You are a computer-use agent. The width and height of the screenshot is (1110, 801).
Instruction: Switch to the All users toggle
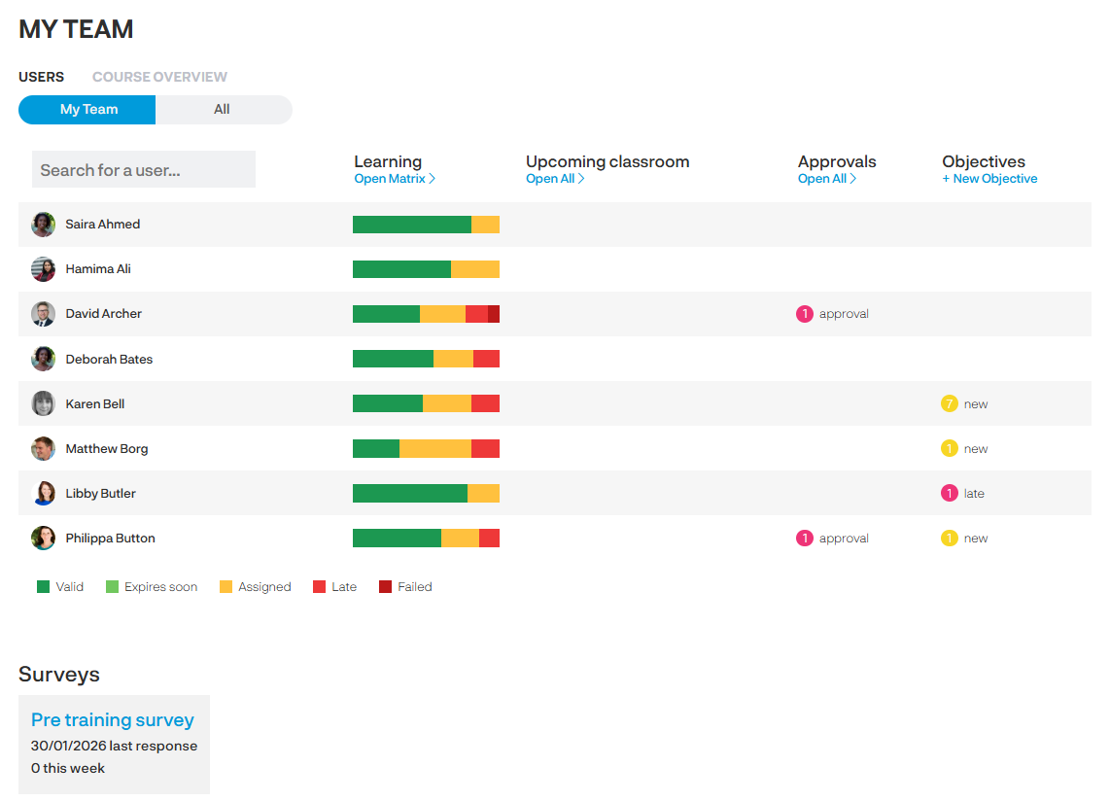(x=223, y=110)
